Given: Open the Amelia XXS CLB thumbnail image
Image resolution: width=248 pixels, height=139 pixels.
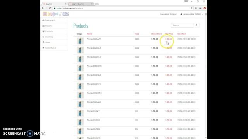Looking at the screenshot, I should coord(80,50).
